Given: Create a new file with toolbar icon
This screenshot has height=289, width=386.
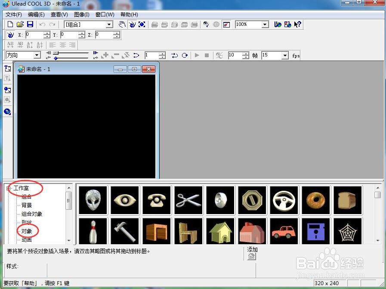Looking at the screenshot, I should 10,24.
